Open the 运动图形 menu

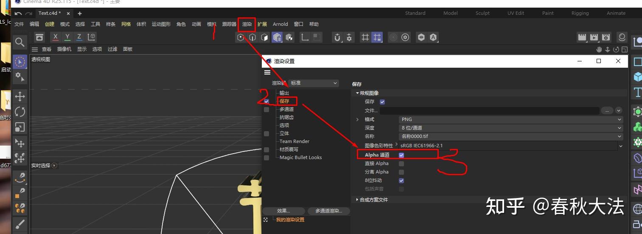pyautogui.click(x=161, y=24)
